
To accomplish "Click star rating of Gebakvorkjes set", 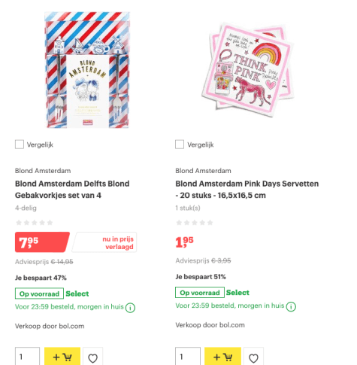I will [35, 223].
